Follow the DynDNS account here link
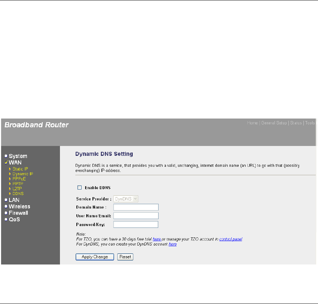This screenshot has height=304, width=318. 173,244
